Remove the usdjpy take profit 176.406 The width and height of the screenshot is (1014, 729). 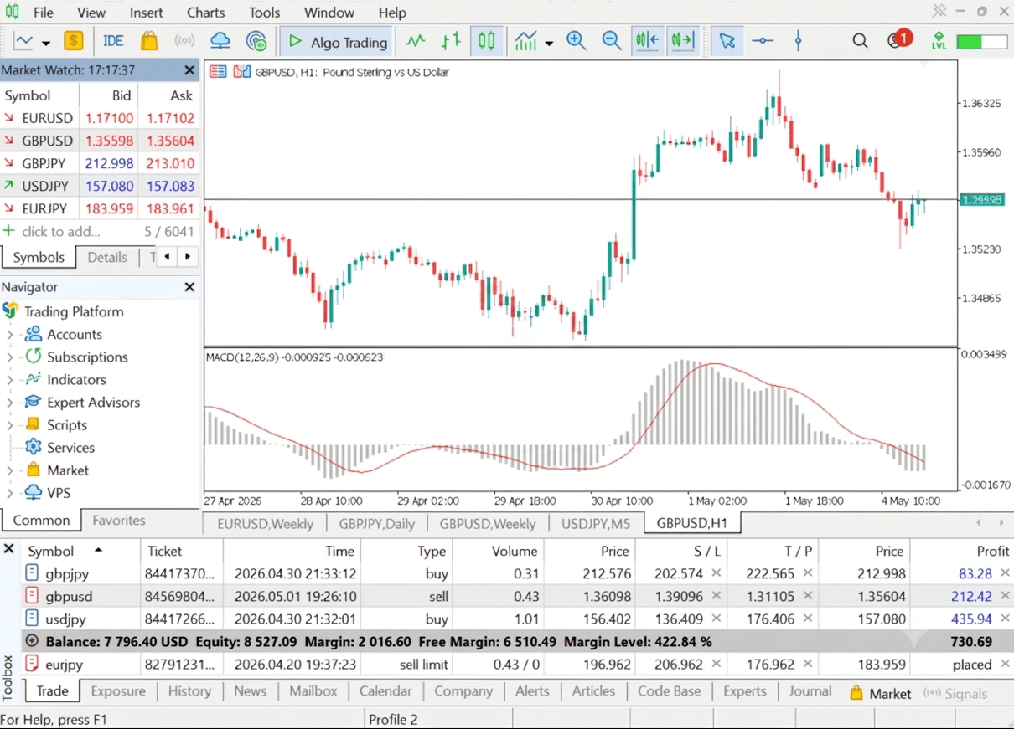click(x=807, y=619)
